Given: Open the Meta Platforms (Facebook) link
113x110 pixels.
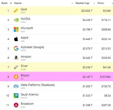Looking at the screenshot, I should pos(38,85).
